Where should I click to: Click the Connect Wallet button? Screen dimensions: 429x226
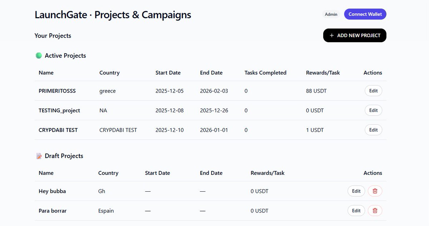pos(365,14)
